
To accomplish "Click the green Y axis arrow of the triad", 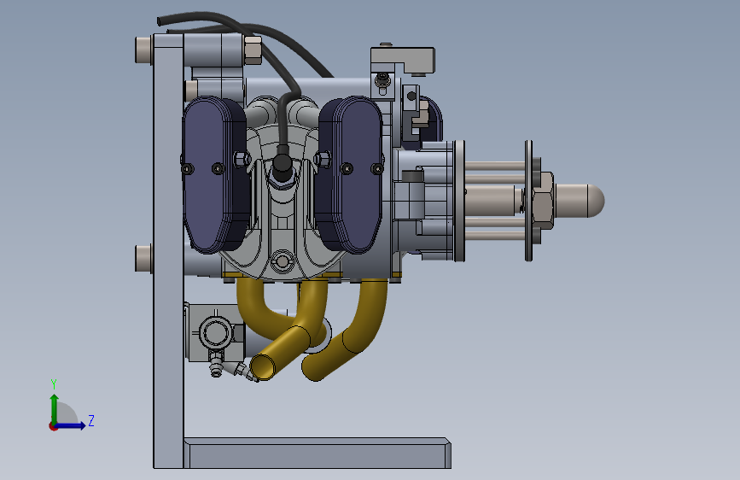I will click(55, 408).
